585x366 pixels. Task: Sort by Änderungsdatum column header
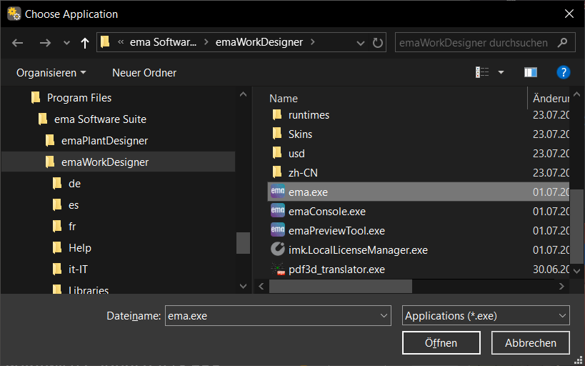pyautogui.click(x=549, y=98)
